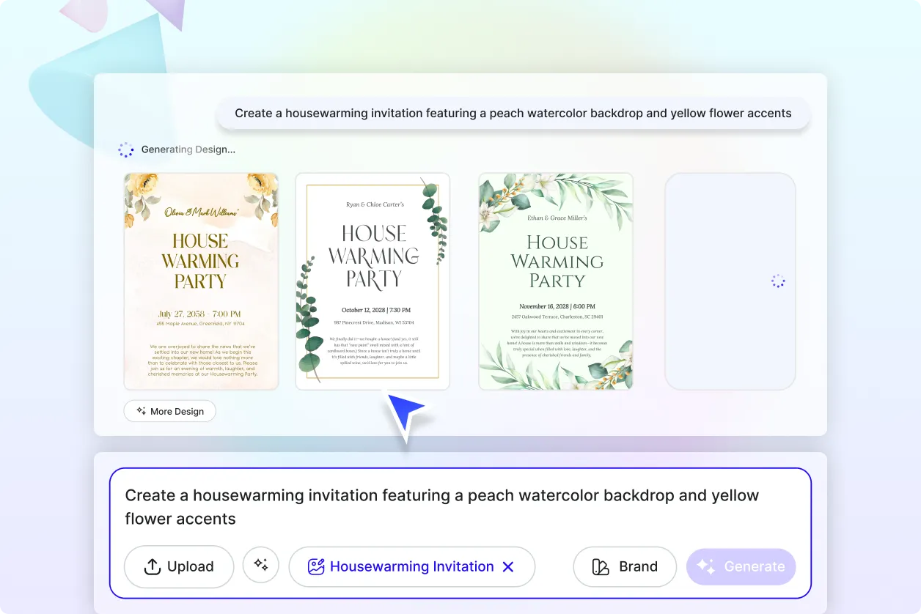Select the Housewarming Invitation chip label

(412, 566)
